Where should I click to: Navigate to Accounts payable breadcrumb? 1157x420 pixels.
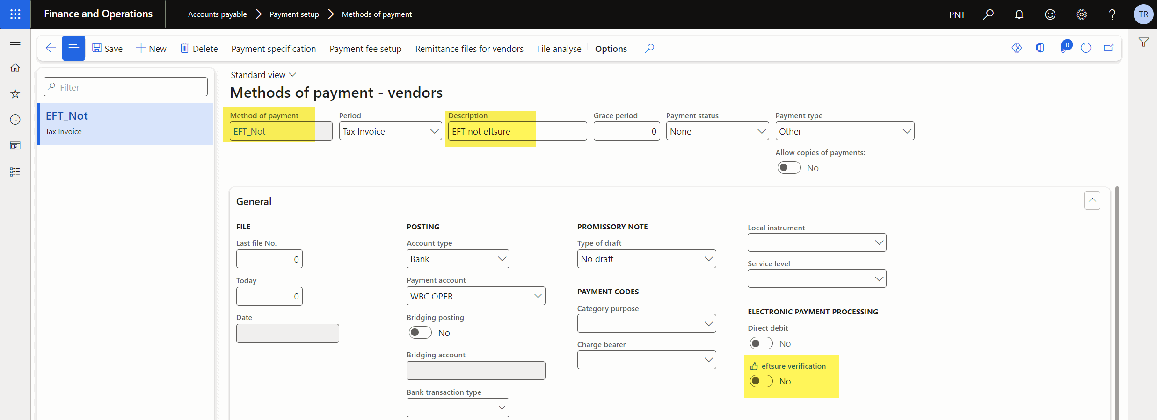coord(218,14)
